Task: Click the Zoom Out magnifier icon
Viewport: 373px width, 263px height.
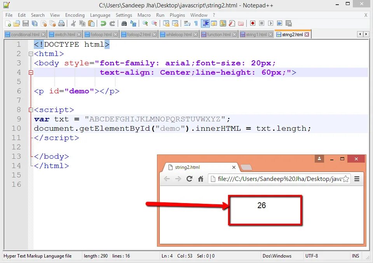Action: [x=154, y=23]
